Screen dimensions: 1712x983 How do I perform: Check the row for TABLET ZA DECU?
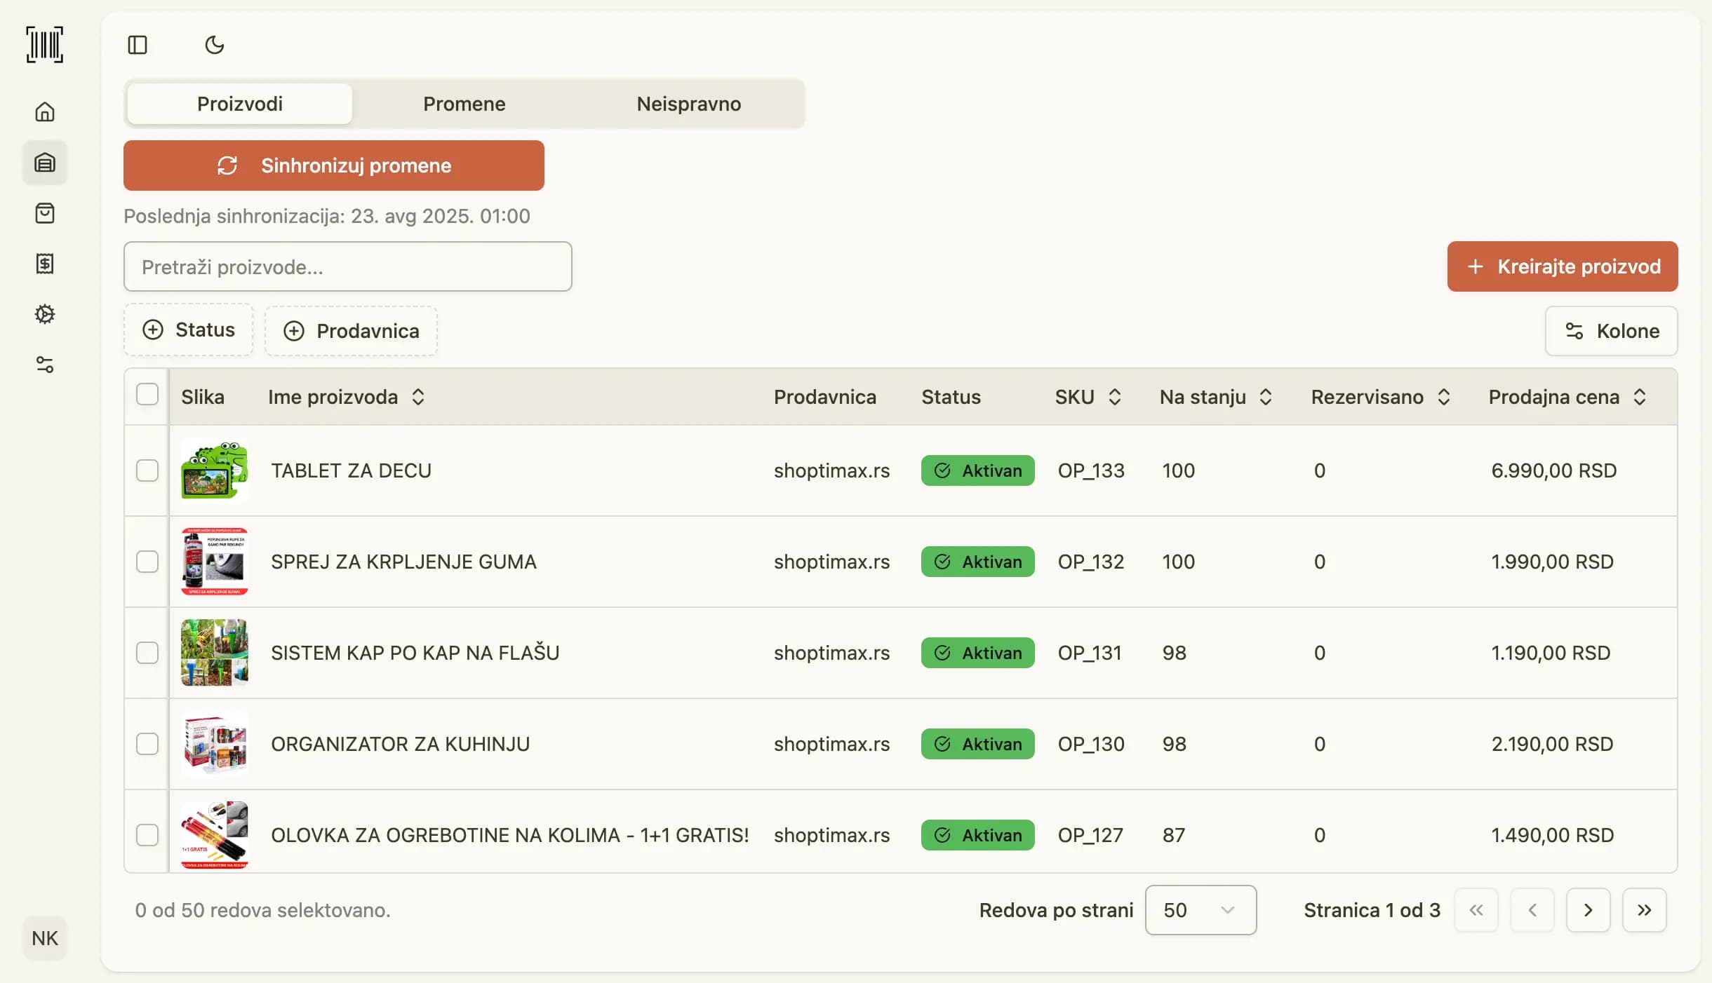coord(147,470)
